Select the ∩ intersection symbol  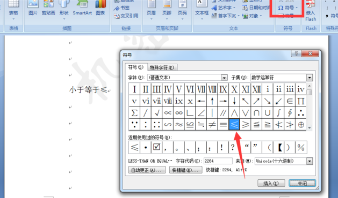click(x=256, y=113)
